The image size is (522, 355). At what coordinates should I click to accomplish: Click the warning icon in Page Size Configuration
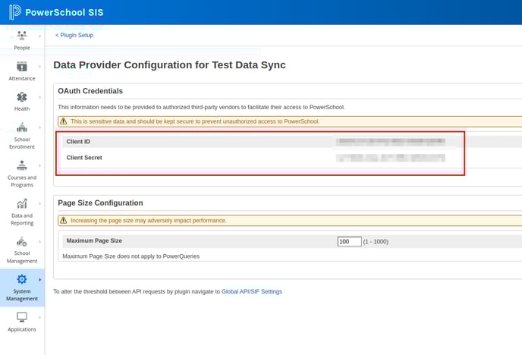(x=63, y=220)
